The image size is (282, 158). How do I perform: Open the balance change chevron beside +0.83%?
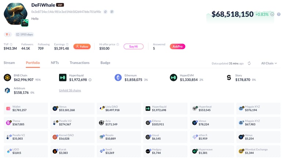(272, 14)
